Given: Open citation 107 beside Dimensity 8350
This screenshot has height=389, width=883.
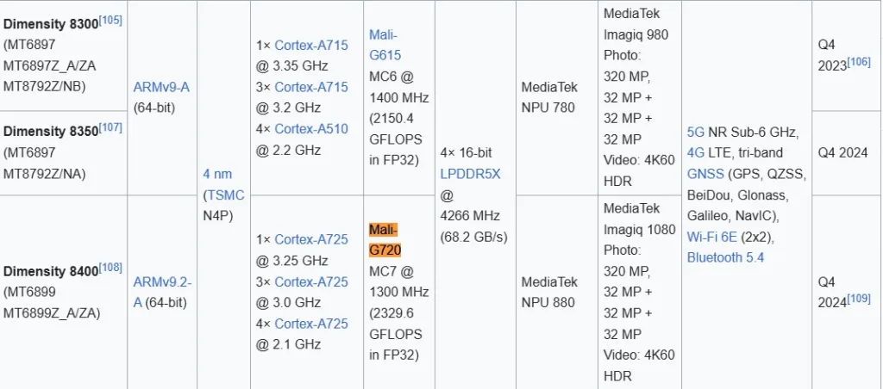Looking at the screenshot, I should (x=110, y=127).
